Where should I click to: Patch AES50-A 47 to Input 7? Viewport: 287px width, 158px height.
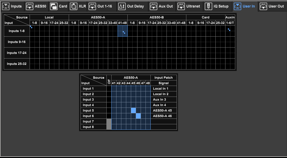click(x=143, y=121)
